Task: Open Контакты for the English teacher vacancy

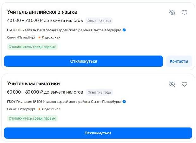Action: tap(179, 61)
